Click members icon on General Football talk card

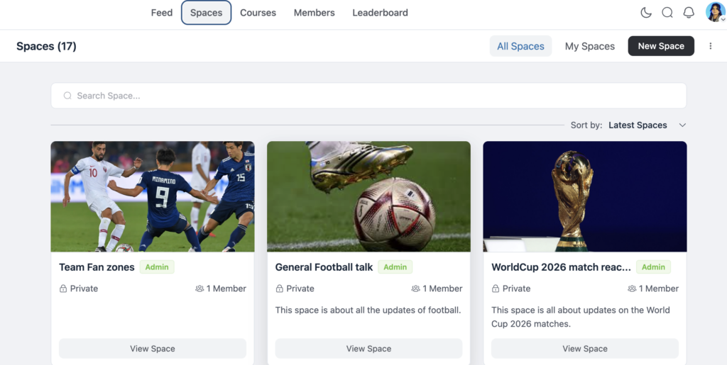coord(415,288)
